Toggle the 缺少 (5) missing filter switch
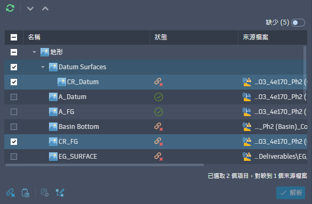 (x=298, y=22)
